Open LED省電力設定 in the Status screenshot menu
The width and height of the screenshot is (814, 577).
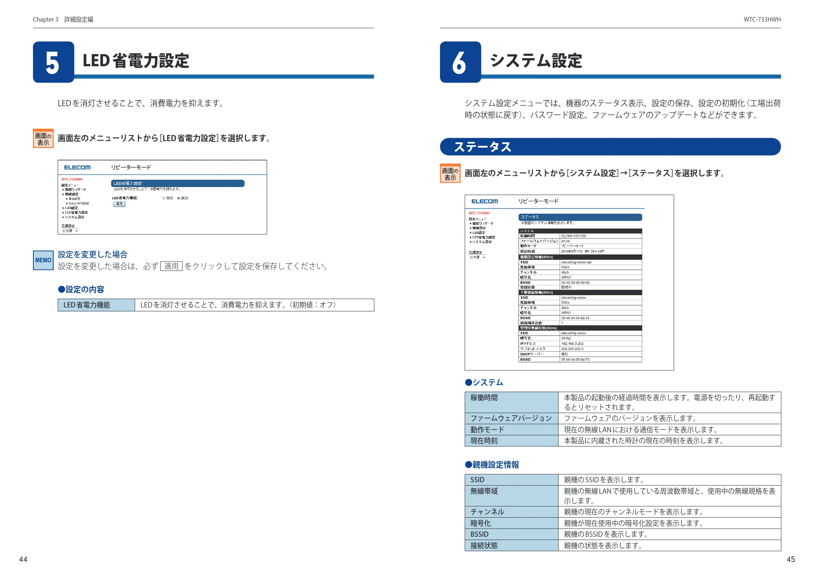(x=483, y=237)
